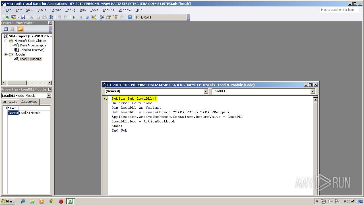Open Visual Basic Help question mark icon
The image size is (364, 205).
(130, 17)
